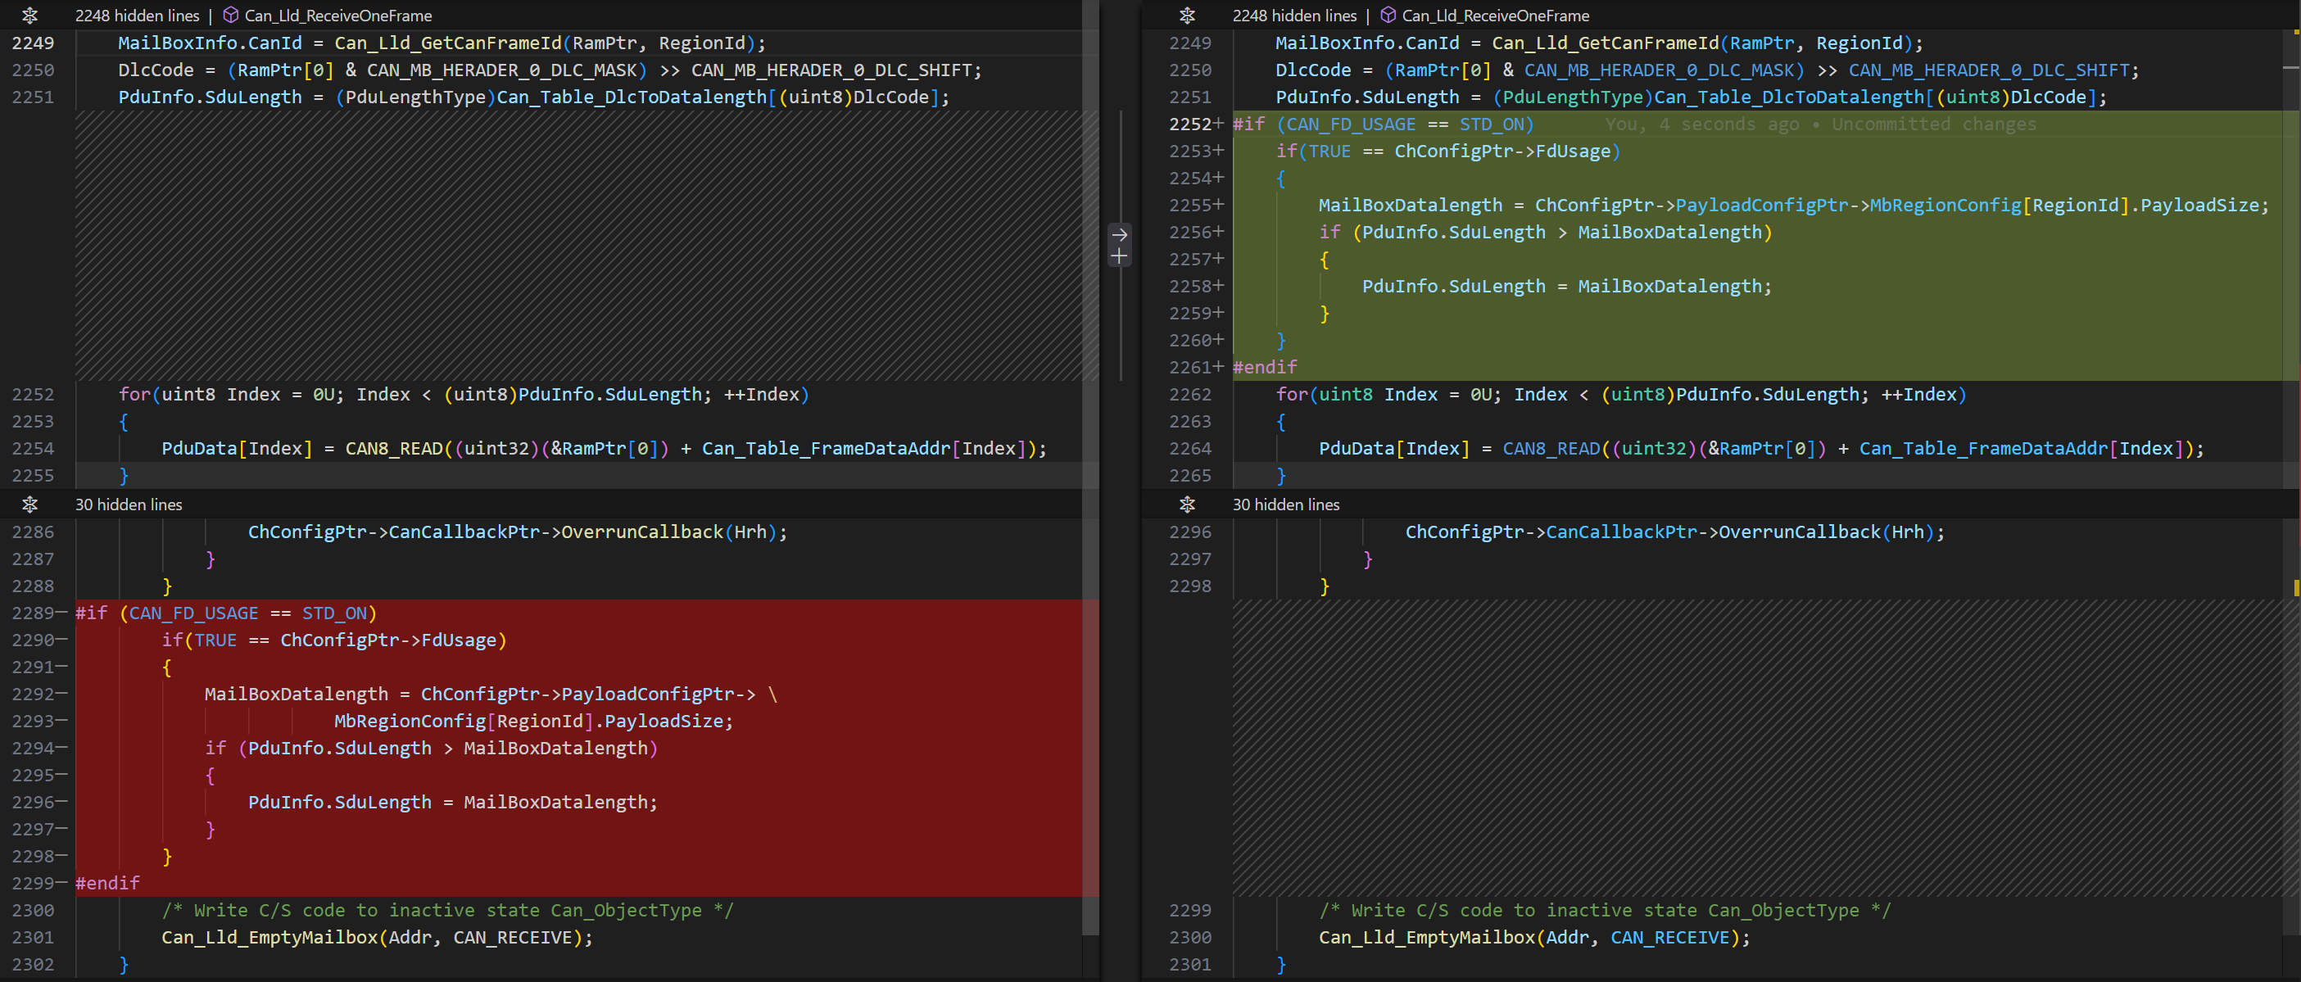This screenshot has width=2301, height=982.
Task: Click '30 hidden lines' label in right pane
Action: [x=1286, y=505]
